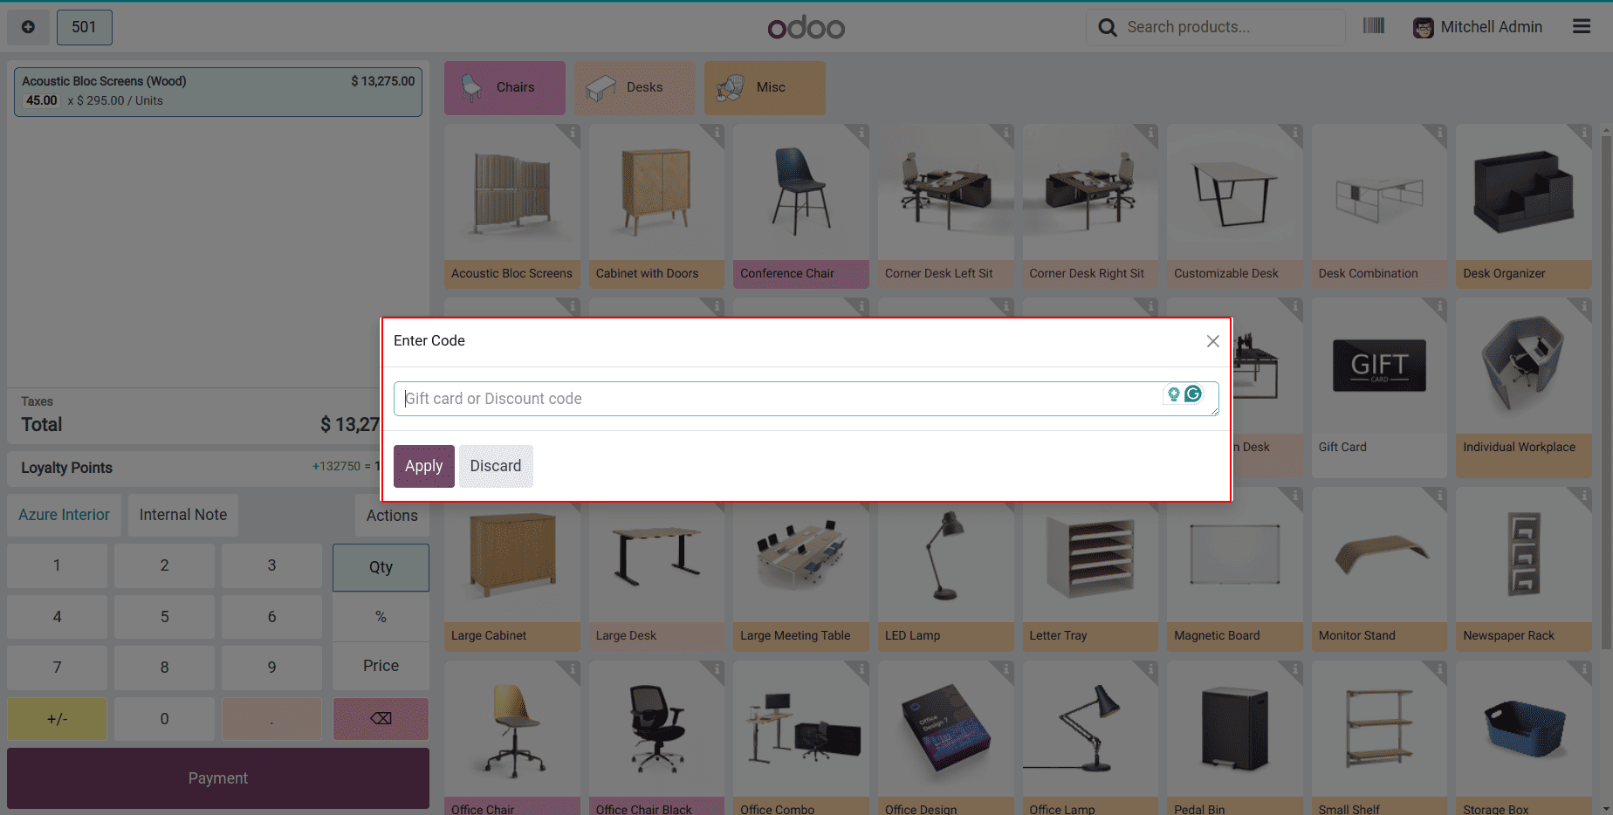The width and height of the screenshot is (1613, 815).
Task: Open the Actions menu
Action: [x=392, y=516]
